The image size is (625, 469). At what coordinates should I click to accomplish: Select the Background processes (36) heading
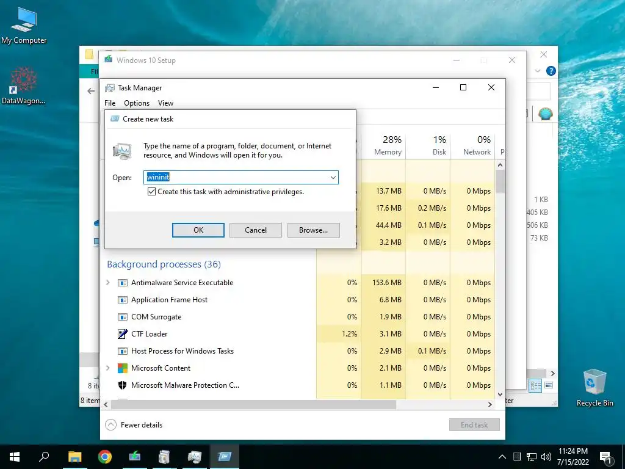click(164, 264)
